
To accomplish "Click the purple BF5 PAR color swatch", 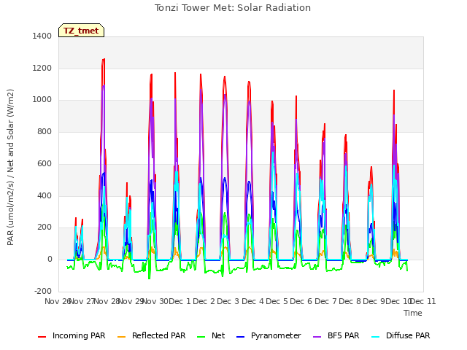I will coord(317,337).
